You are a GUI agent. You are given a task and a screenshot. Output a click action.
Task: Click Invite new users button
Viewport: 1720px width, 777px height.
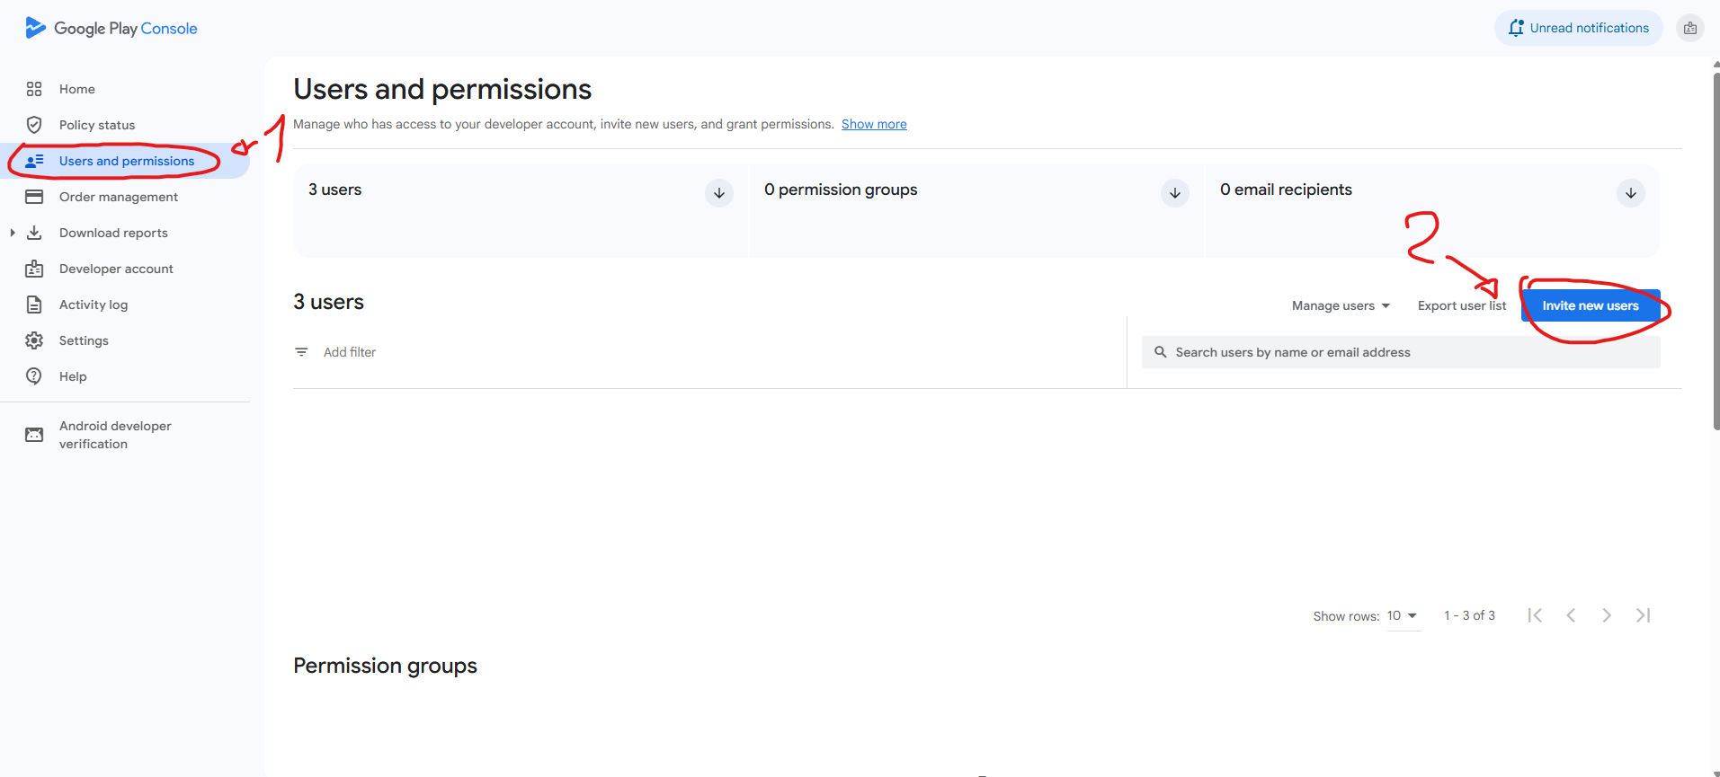point(1591,305)
